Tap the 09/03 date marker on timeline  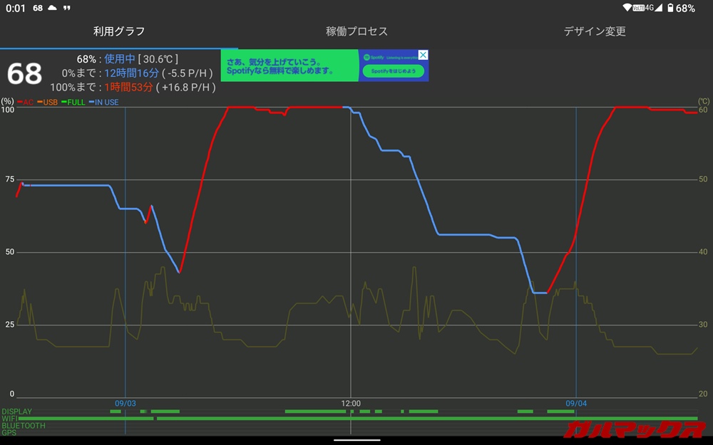click(x=125, y=403)
